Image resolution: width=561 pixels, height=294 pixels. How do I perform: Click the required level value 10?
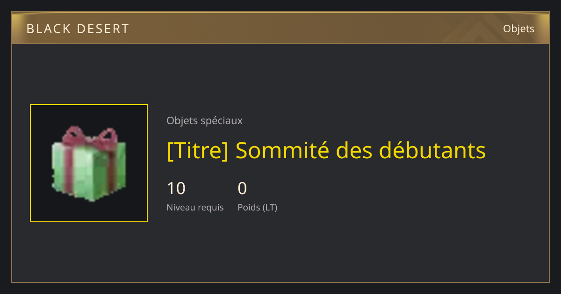176,189
